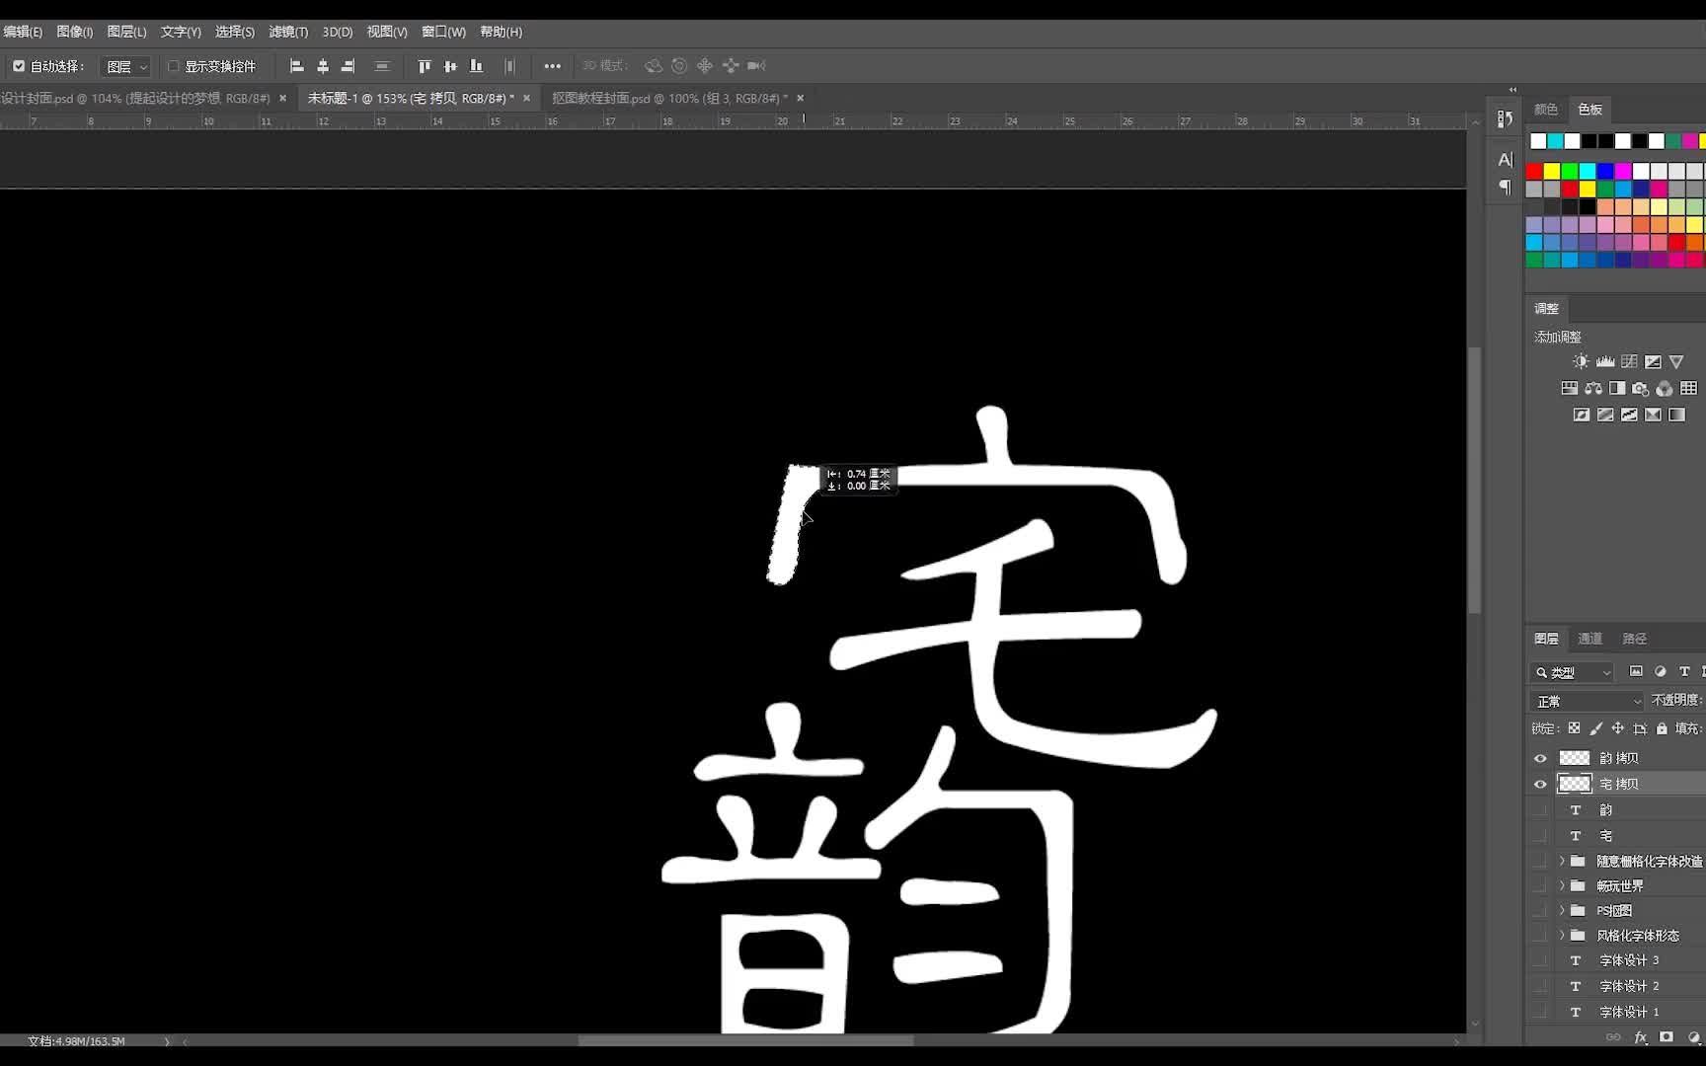Toggle the 自动选择 checkbox
This screenshot has height=1066, width=1706.
click(x=19, y=66)
